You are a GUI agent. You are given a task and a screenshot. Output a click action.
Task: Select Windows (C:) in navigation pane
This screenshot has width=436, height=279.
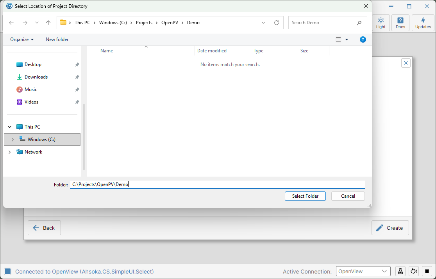pyautogui.click(x=42, y=139)
